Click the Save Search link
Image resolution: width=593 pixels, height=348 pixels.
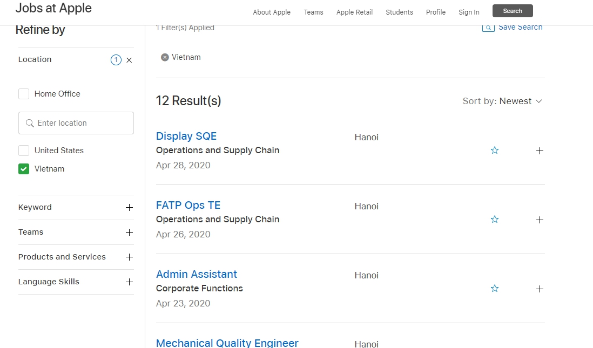tap(520, 28)
